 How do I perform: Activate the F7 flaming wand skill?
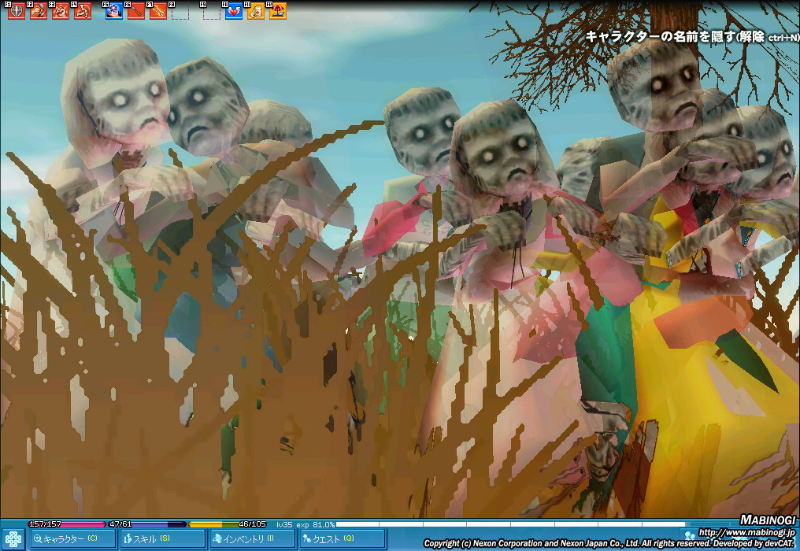tap(157, 11)
